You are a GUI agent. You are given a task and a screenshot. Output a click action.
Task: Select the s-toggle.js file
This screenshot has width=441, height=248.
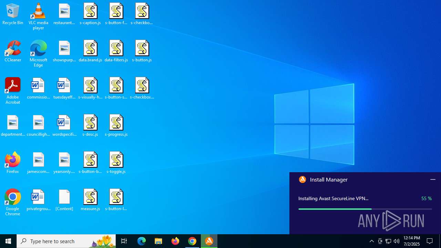[x=116, y=163]
